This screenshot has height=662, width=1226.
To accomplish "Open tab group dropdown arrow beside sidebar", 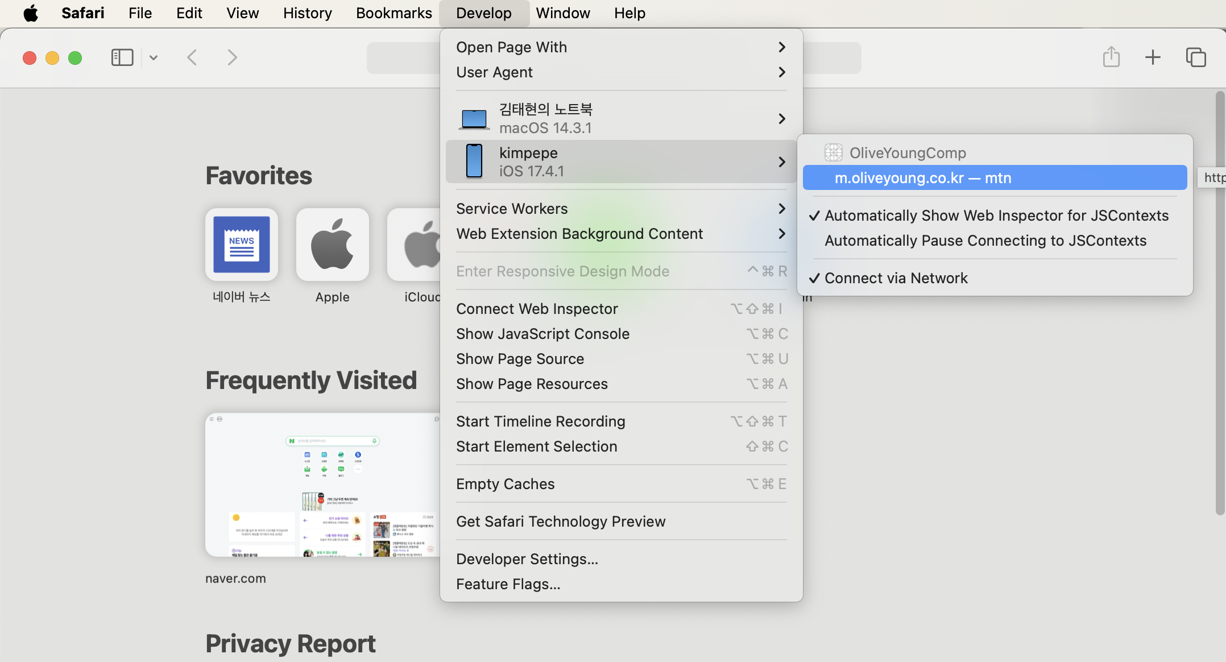I will (x=154, y=57).
